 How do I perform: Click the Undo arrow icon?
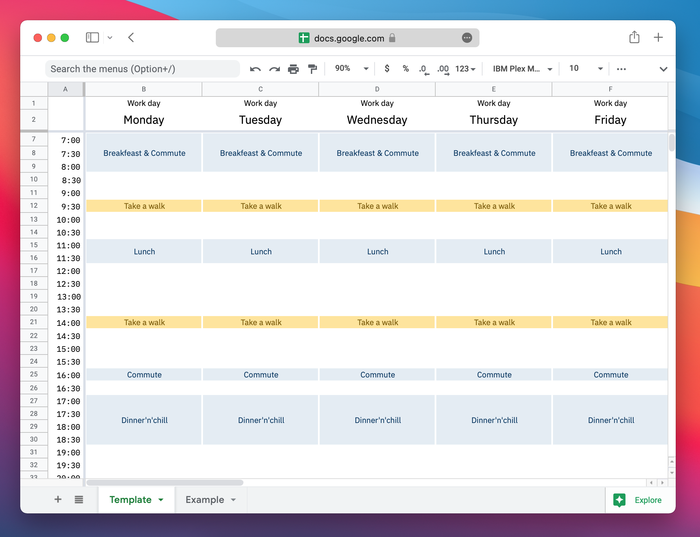(x=255, y=69)
